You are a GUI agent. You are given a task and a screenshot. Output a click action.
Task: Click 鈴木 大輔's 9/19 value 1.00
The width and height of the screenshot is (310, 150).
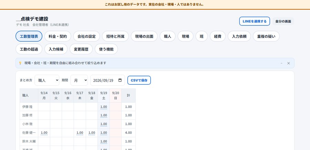[104, 141]
